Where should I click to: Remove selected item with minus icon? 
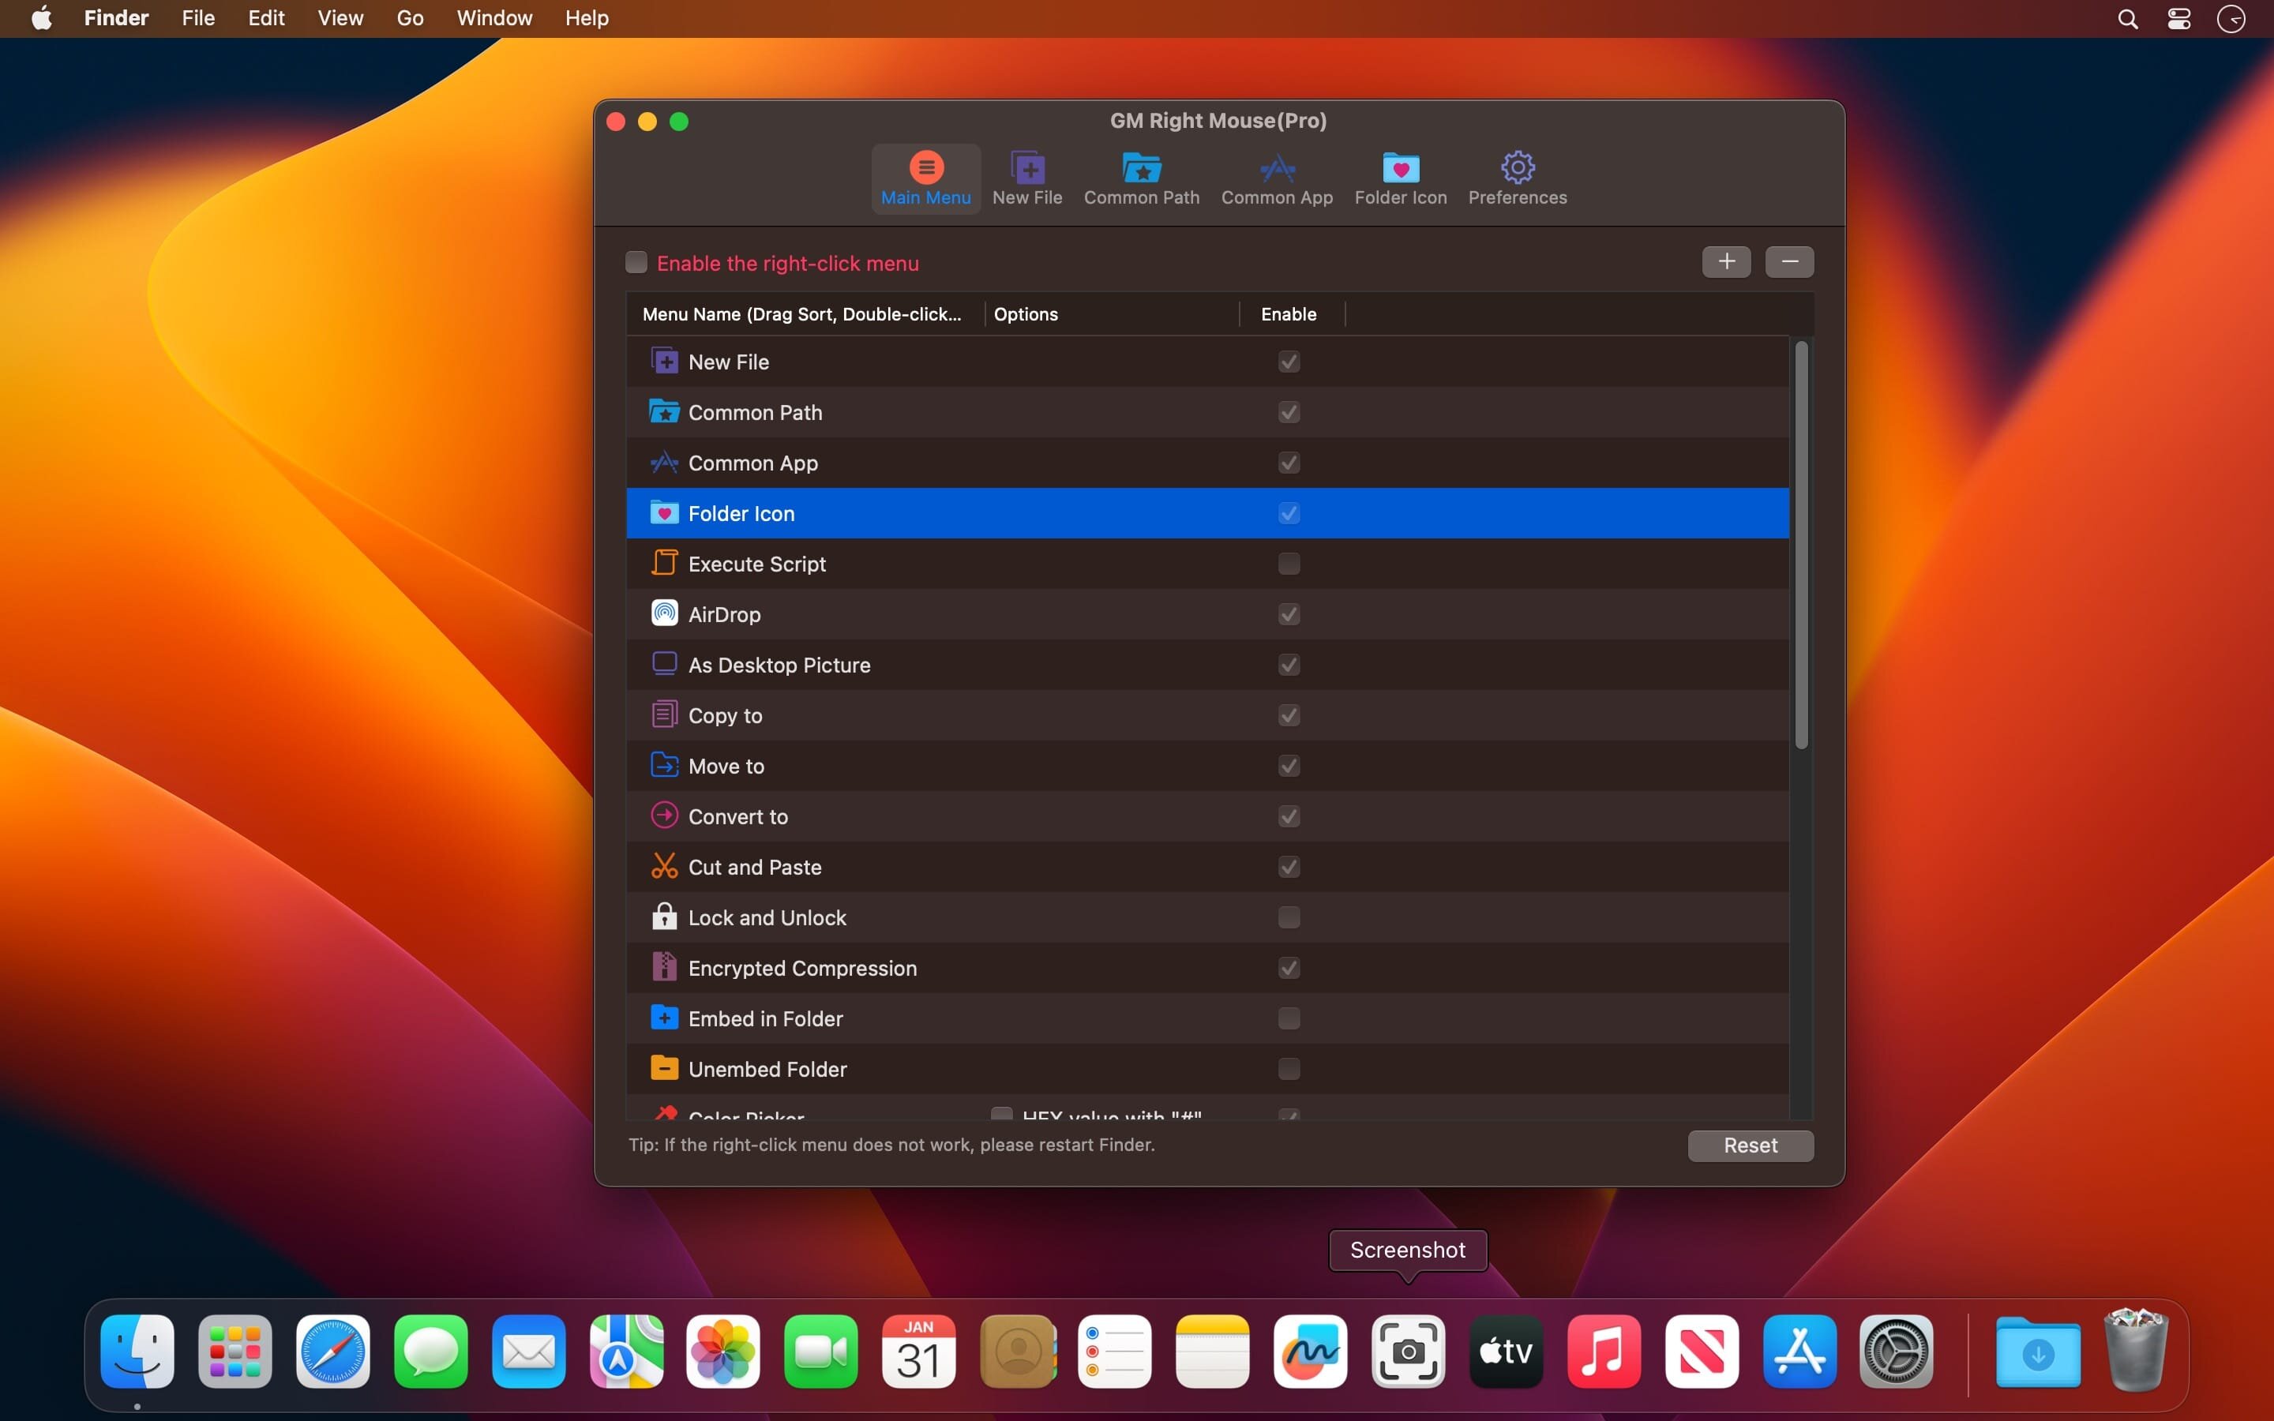(1789, 262)
